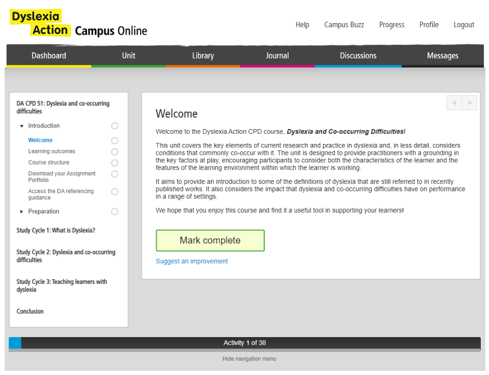View the Progress page
Screen dimensions: 489x375
point(392,25)
